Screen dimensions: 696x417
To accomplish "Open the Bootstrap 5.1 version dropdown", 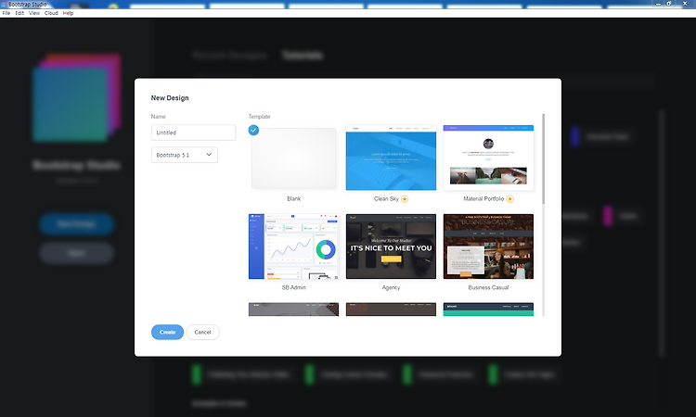I will coord(185,155).
